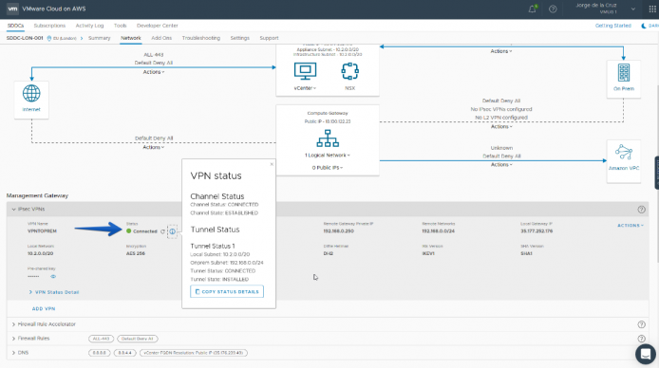Switch to the Developer Center tab

click(x=158, y=26)
